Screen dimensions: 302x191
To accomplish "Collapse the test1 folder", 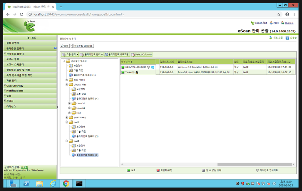I will (x=67, y=122).
